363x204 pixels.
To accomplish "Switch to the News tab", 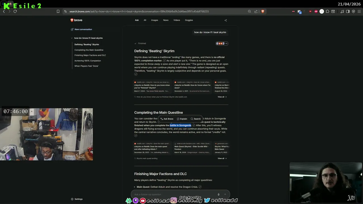I will click(166, 20).
